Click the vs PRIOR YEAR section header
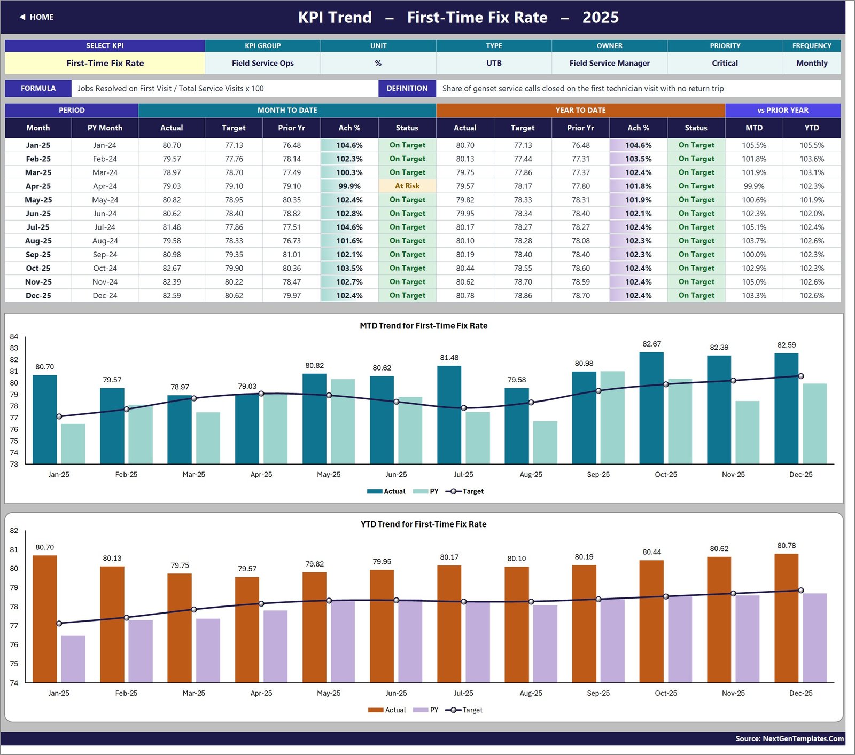The height and width of the screenshot is (755, 855). (x=783, y=110)
